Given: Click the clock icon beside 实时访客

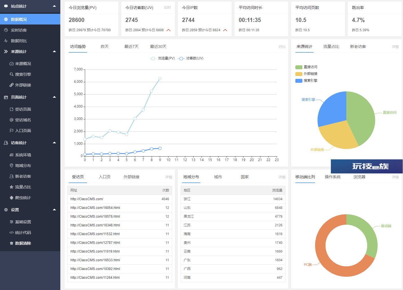Looking at the screenshot, I should 6,30.
